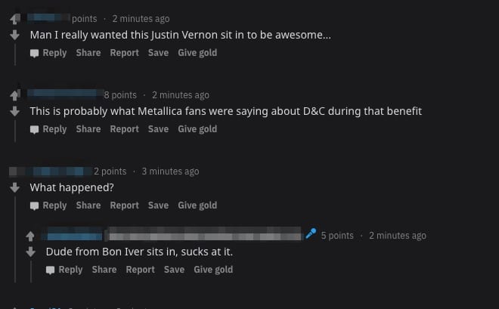Open the "2 minutes ago" timestamp on Bon Iver reply
The image size is (499, 309).
click(398, 236)
